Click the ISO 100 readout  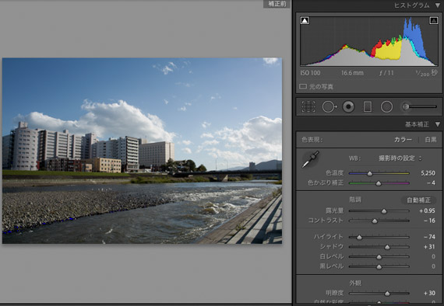click(310, 73)
